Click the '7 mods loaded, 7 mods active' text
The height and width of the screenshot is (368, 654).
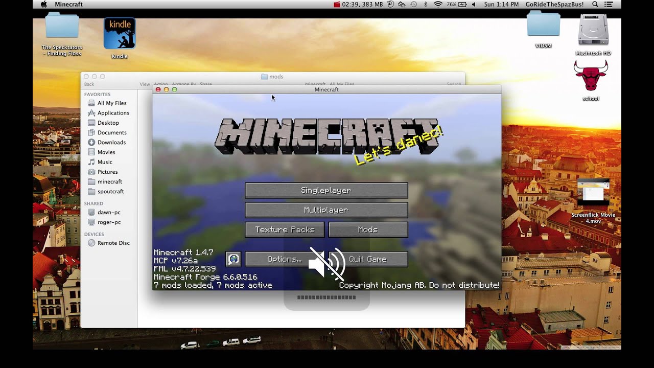[x=213, y=285]
